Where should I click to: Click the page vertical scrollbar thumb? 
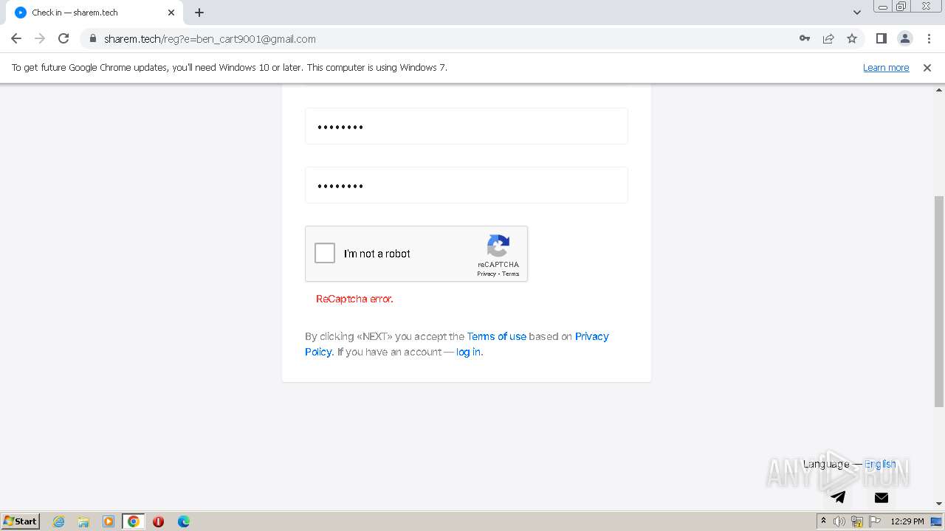[x=939, y=301]
